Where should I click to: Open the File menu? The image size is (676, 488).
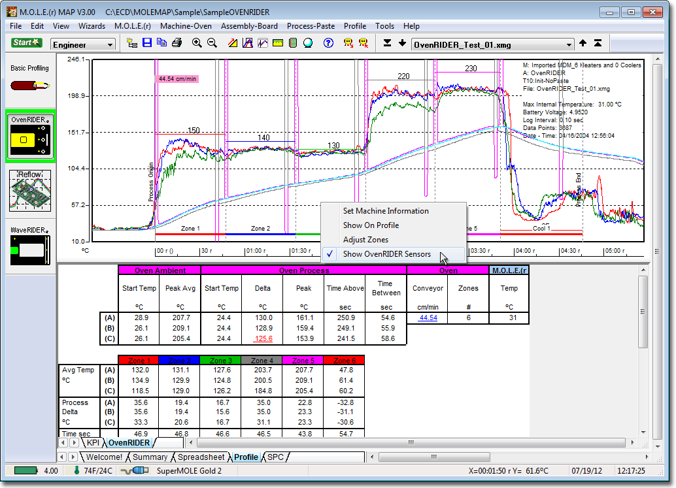[x=16, y=26]
